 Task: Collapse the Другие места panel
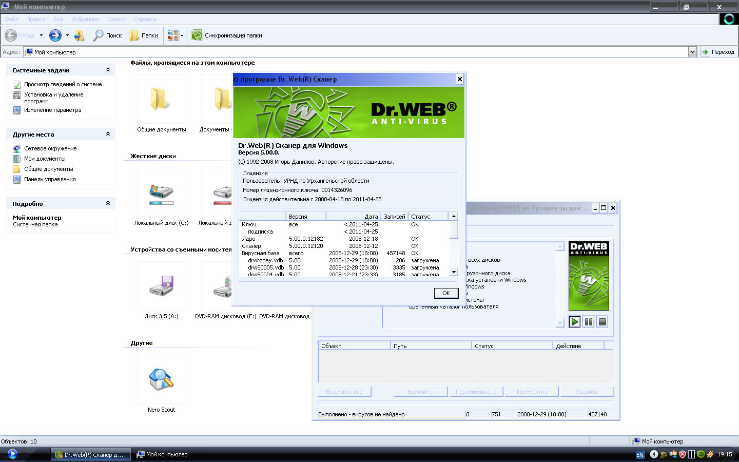108,134
